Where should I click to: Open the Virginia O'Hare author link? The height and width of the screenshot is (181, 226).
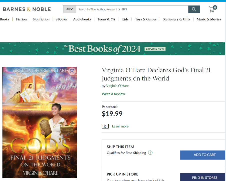pos(117,86)
